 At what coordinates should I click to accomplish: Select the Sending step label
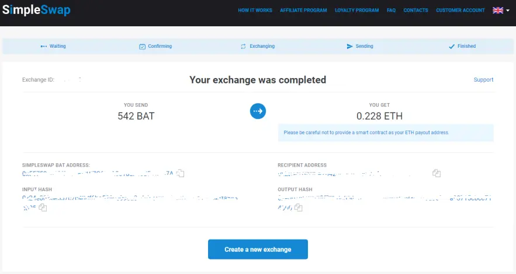(x=364, y=46)
